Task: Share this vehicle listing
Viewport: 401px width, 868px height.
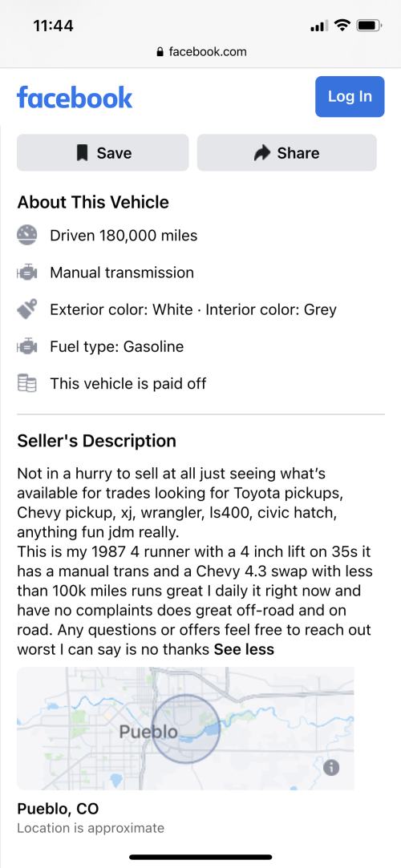Action: point(287,153)
